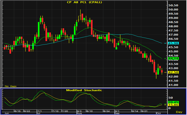Click the 50.00 price level on scale

173,9
